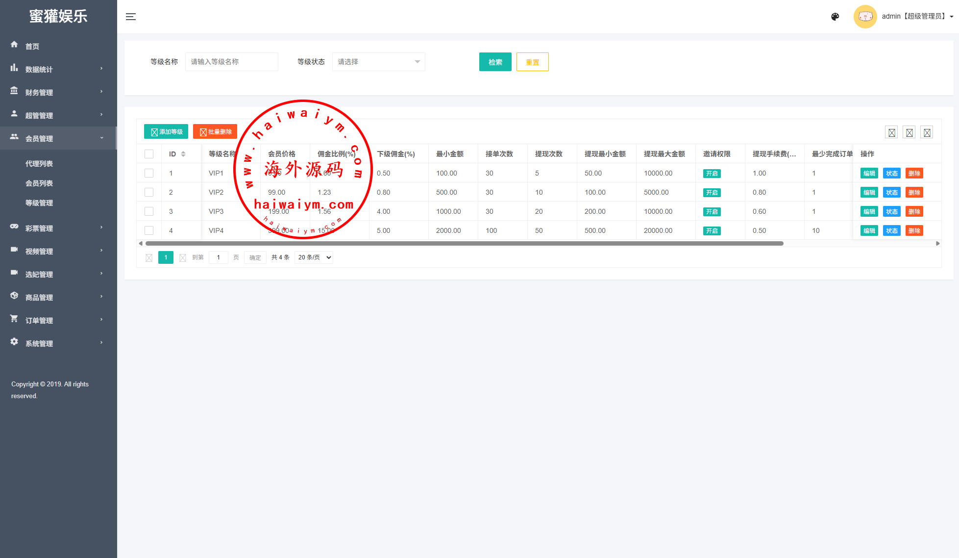Image resolution: width=959 pixels, height=558 pixels.
Task: Click the 数据统计 bar chart icon
Action: 14,68
